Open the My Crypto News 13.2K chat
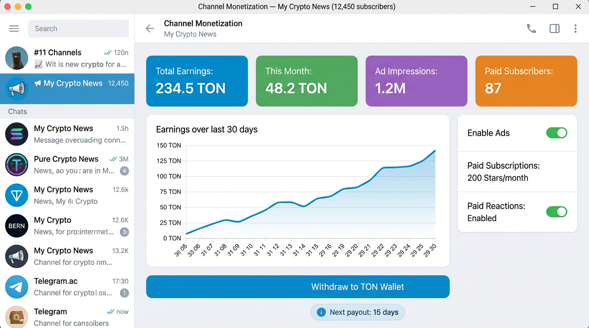The width and height of the screenshot is (589, 328). (x=67, y=256)
